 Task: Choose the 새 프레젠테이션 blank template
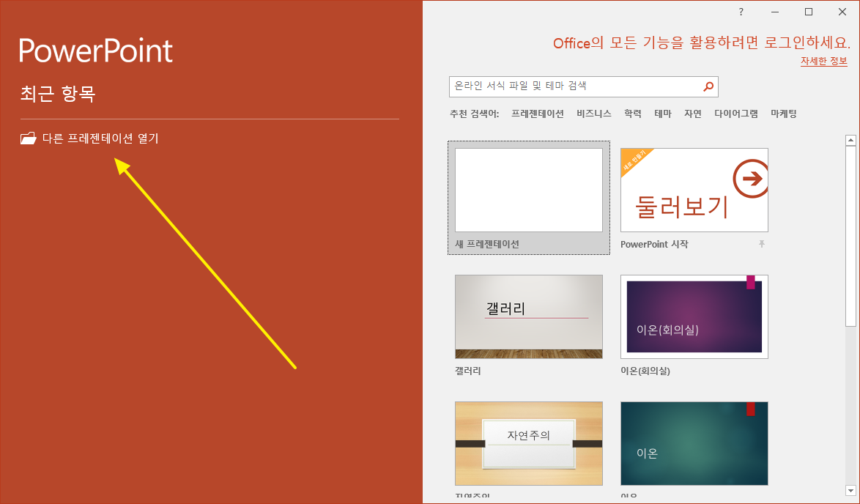click(x=529, y=198)
